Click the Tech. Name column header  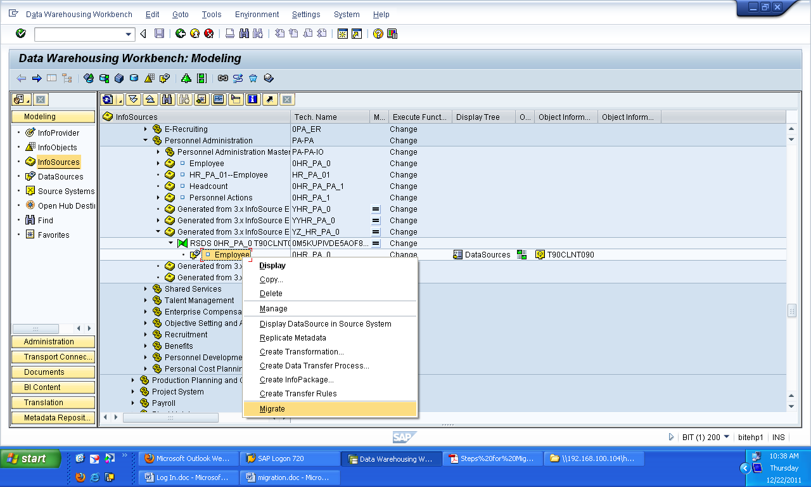point(330,117)
